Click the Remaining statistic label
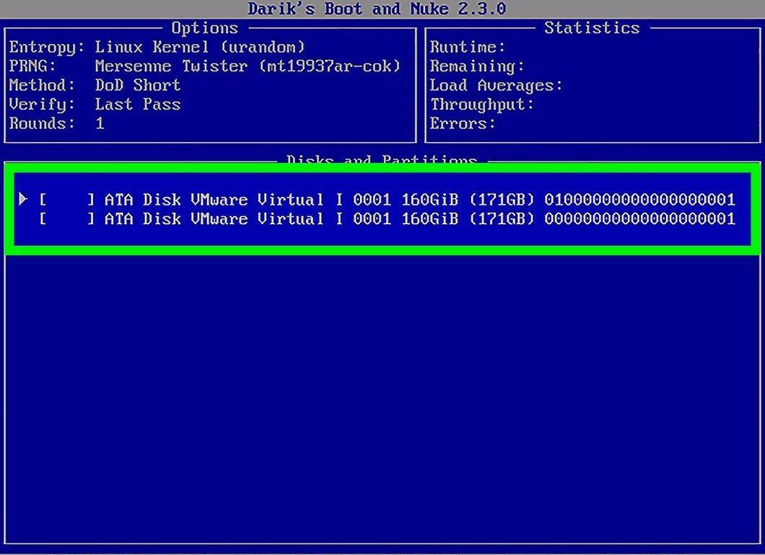The width and height of the screenshot is (765, 555). click(x=477, y=66)
